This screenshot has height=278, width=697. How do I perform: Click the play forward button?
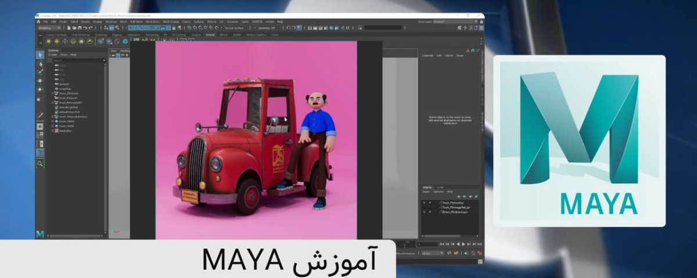point(464,244)
